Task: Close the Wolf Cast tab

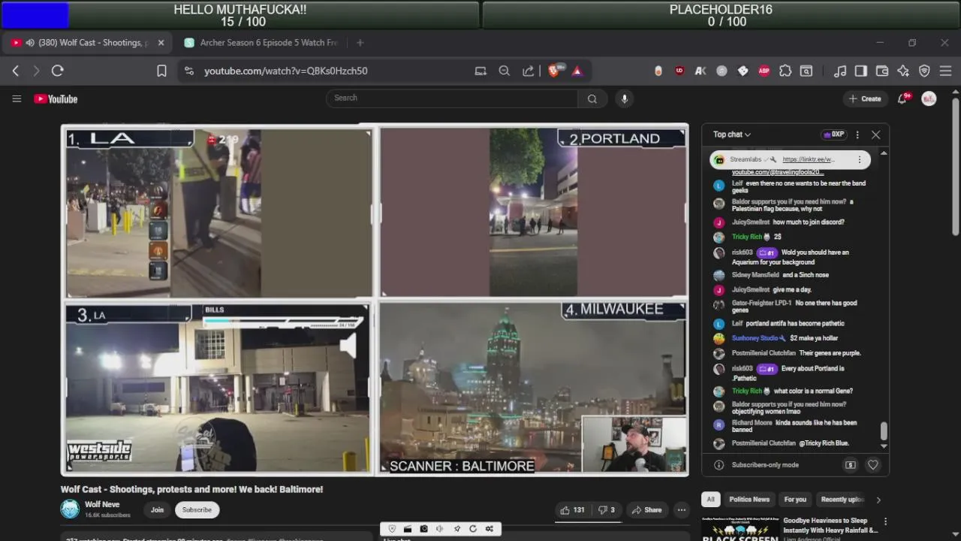Action: click(x=161, y=43)
